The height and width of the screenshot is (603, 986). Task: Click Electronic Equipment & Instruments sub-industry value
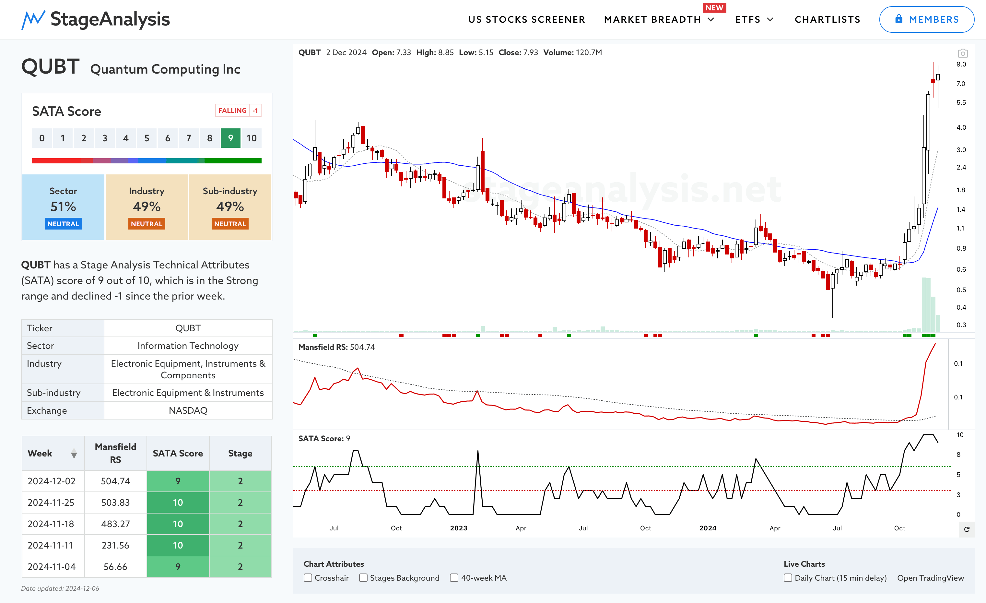click(188, 393)
